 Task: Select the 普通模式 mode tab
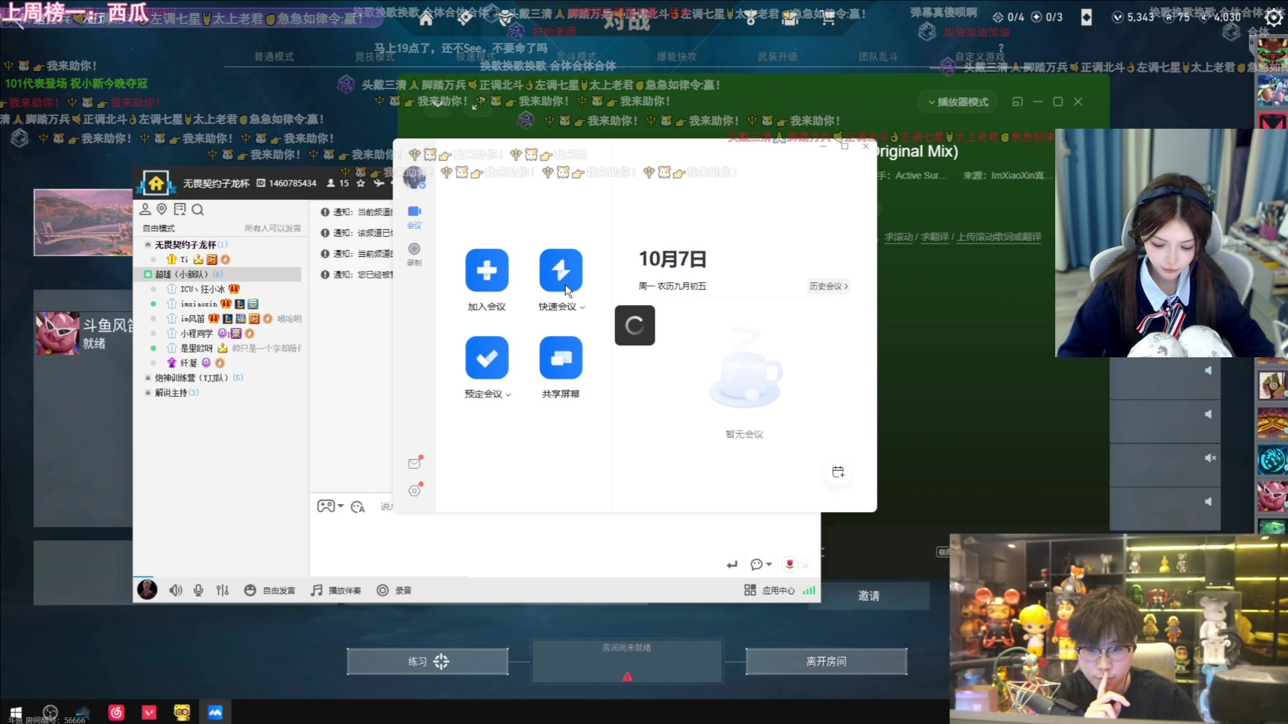point(274,56)
